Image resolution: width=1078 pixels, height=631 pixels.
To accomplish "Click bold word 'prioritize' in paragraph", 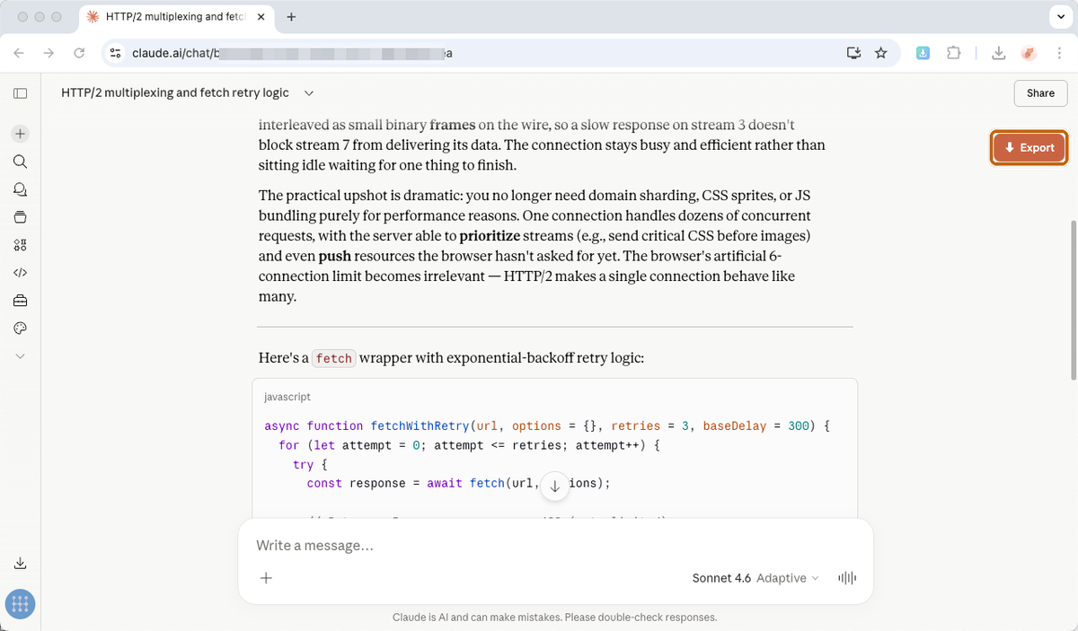I will point(490,236).
